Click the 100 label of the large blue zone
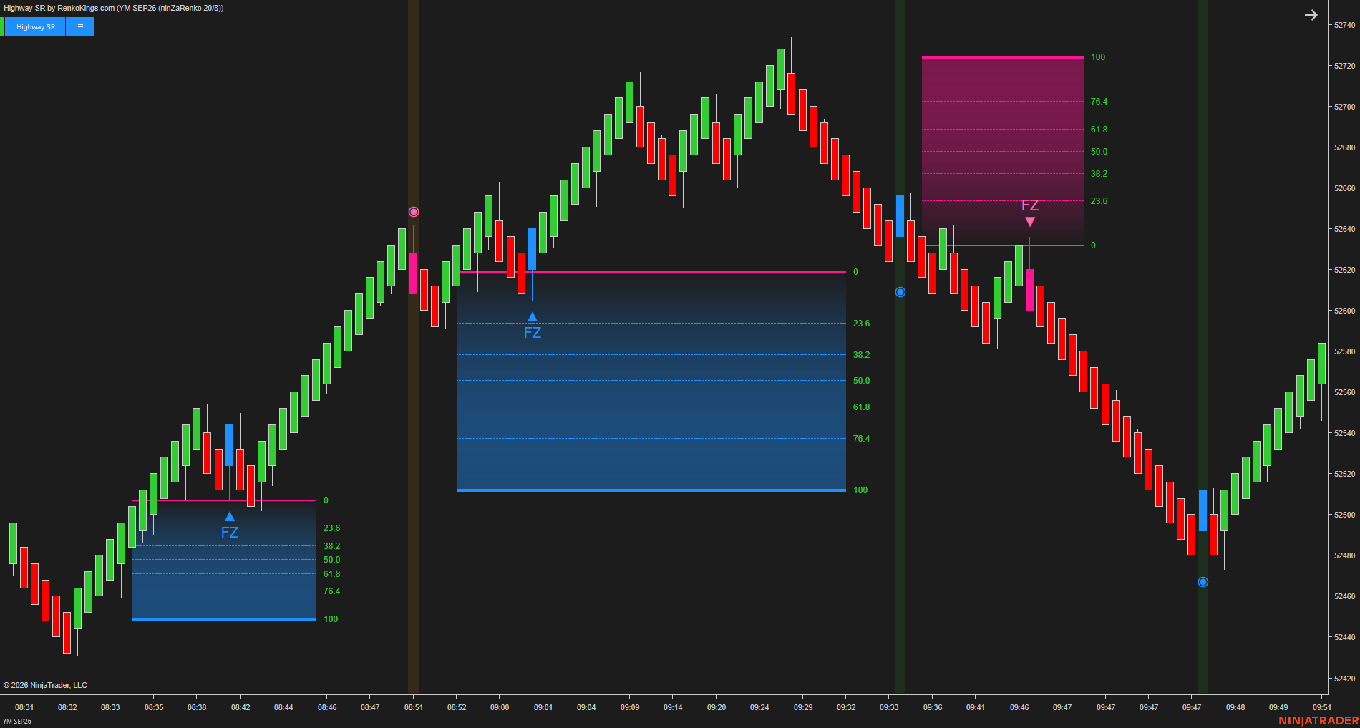 click(x=860, y=490)
